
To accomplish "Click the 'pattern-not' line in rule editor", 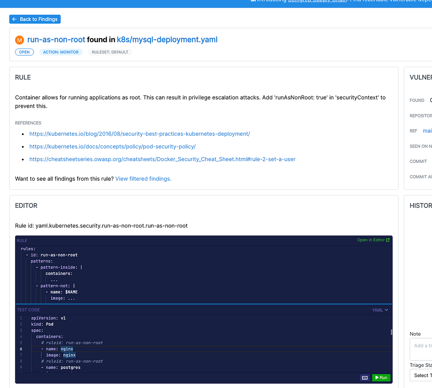I will coord(55,286).
